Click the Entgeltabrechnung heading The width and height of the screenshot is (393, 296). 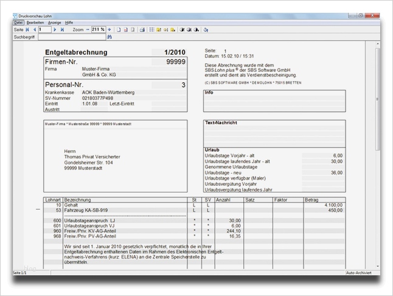[76, 52]
